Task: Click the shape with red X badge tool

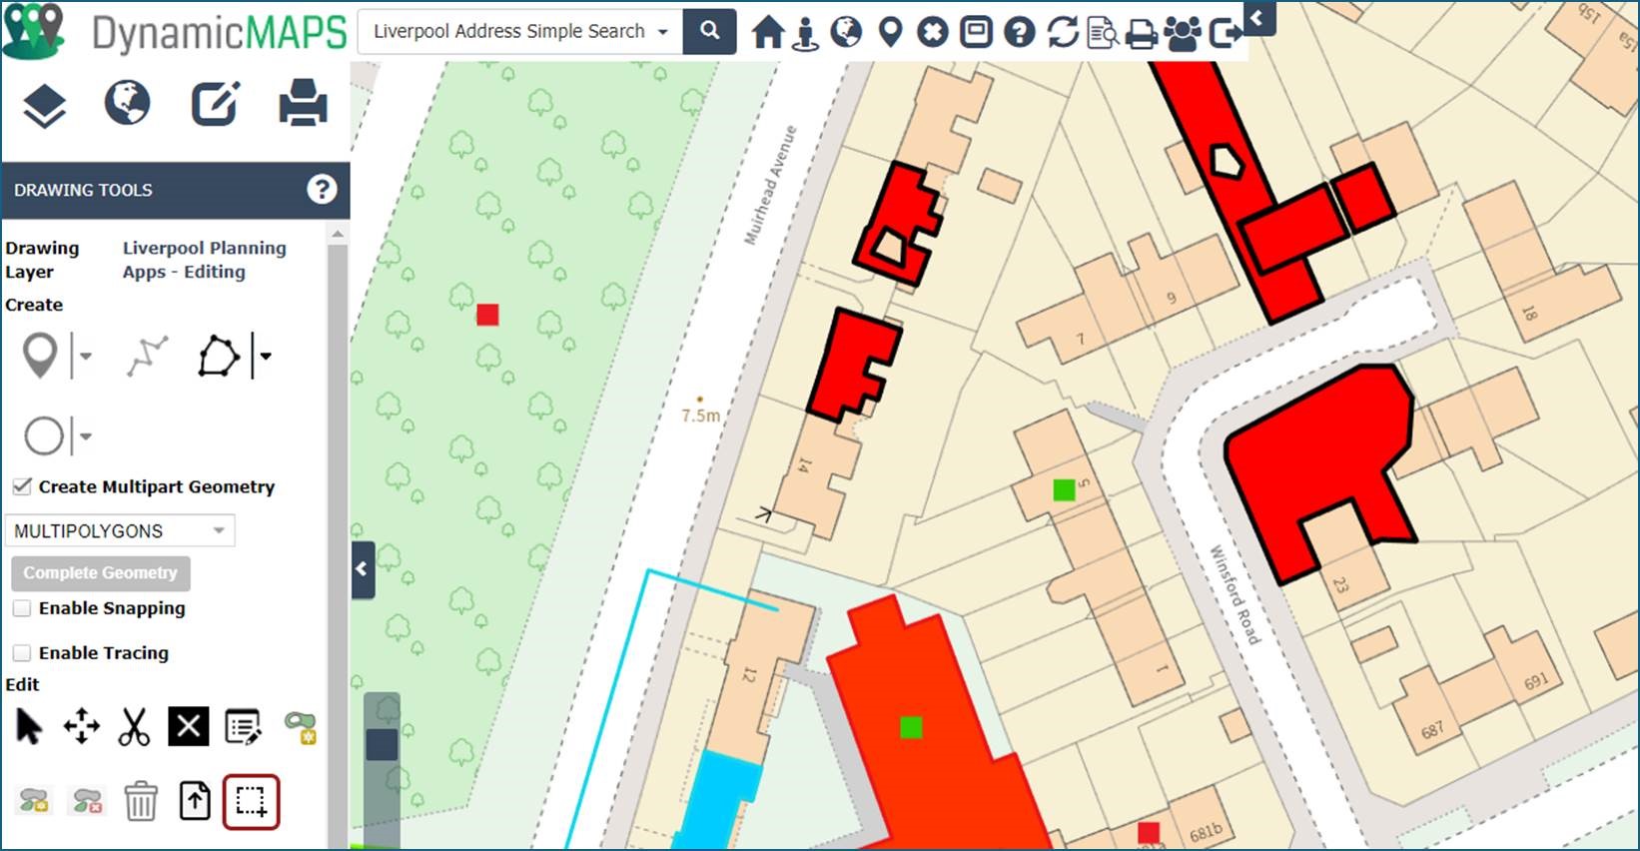Action: click(x=87, y=801)
